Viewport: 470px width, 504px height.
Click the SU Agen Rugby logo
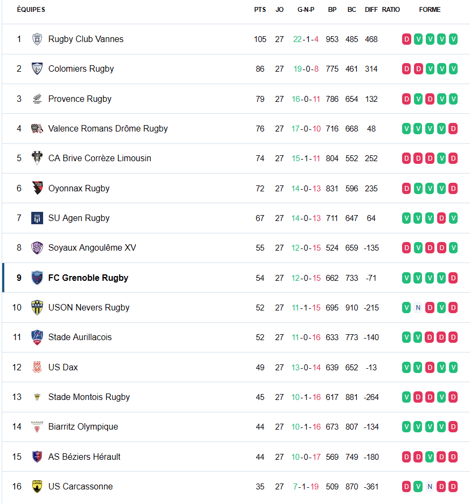(37, 218)
